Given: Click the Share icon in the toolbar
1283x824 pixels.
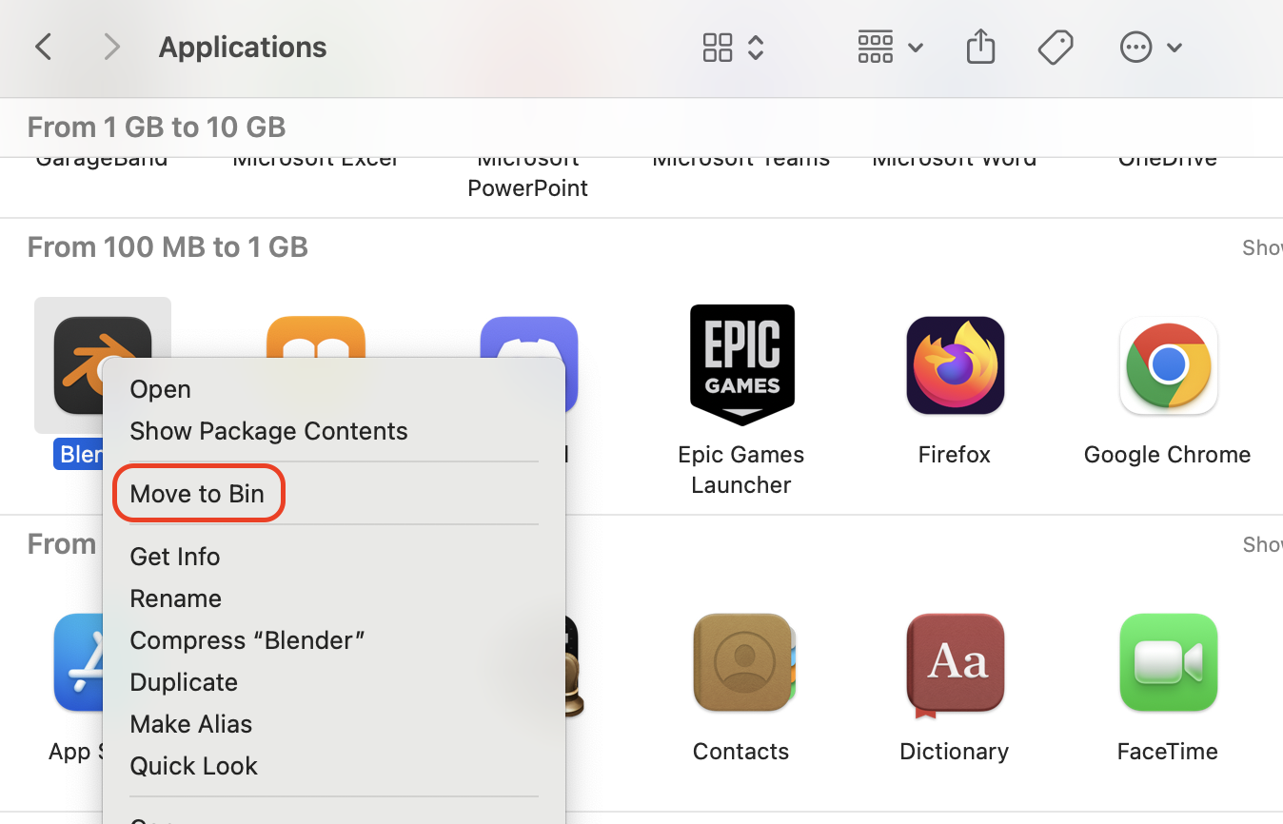Looking at the screenshot, I should coord(980,46).
